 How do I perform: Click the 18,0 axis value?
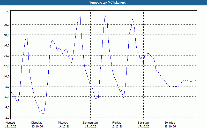[x=7, y=35]
